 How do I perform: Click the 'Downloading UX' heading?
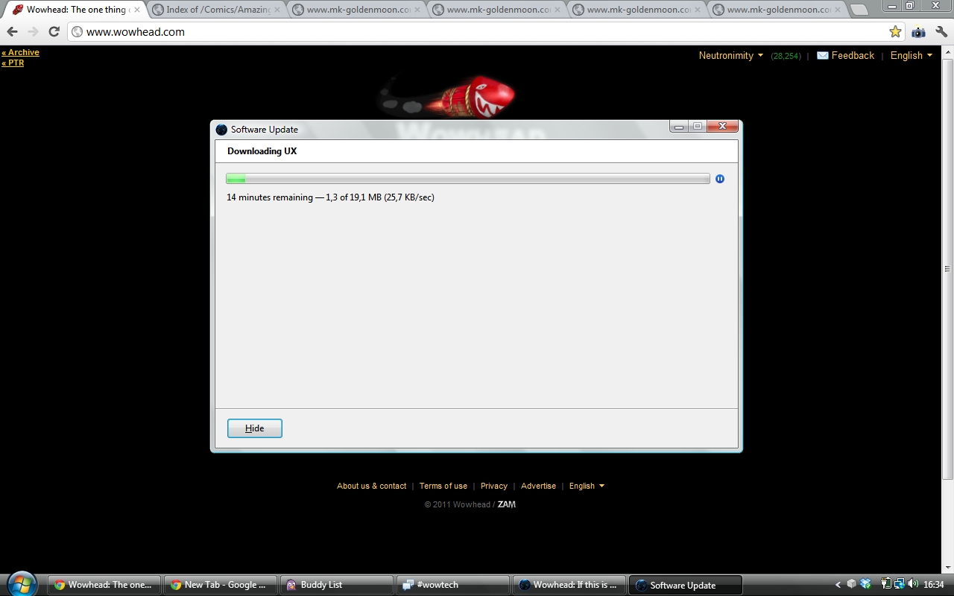point(262,151)
